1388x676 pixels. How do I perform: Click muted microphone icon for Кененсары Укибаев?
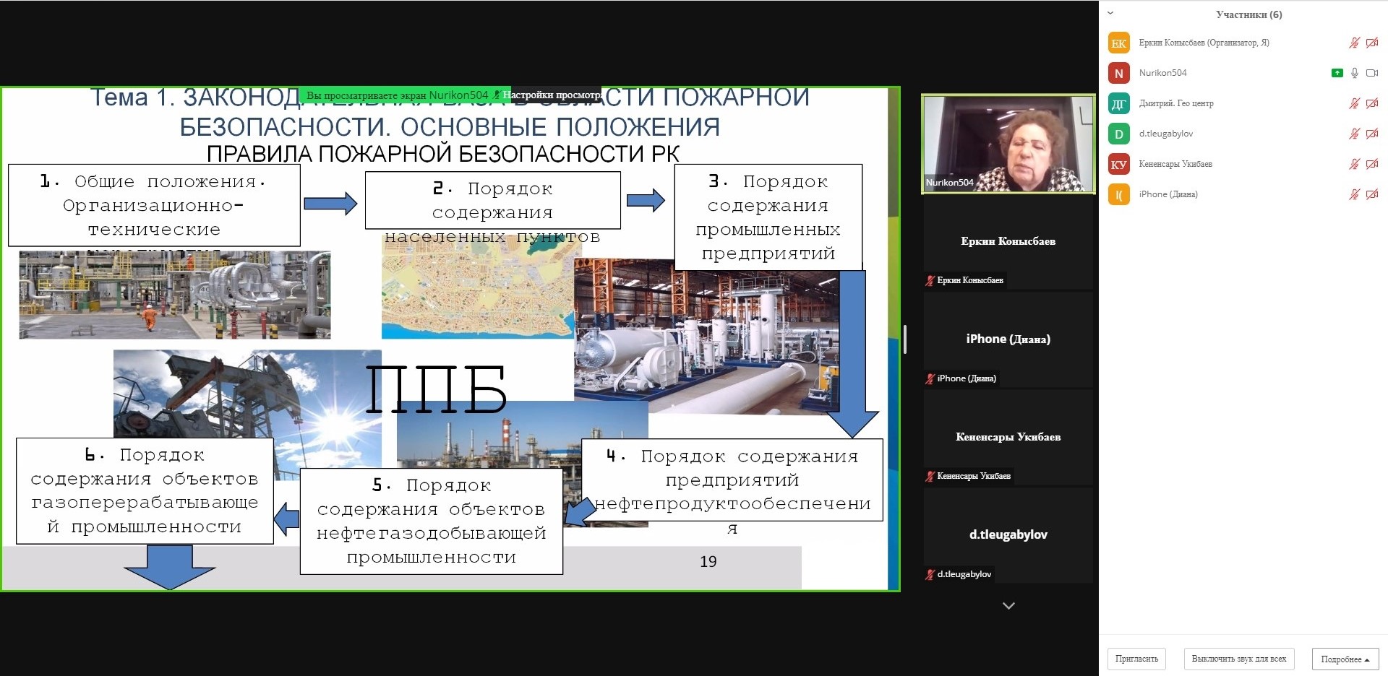pos(1355,164)
